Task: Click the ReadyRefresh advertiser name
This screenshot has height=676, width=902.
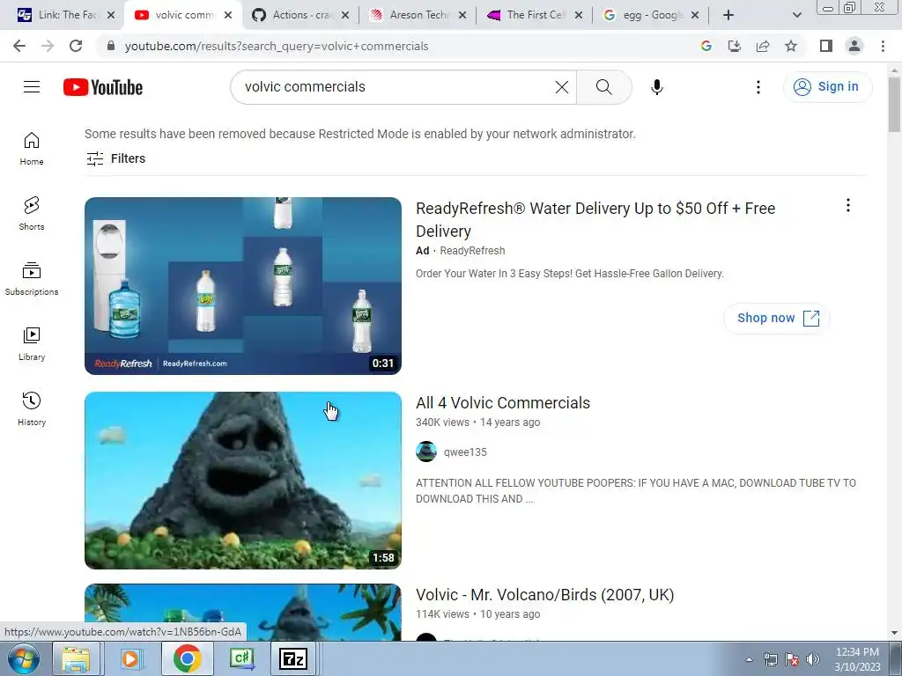Action: 472,251
